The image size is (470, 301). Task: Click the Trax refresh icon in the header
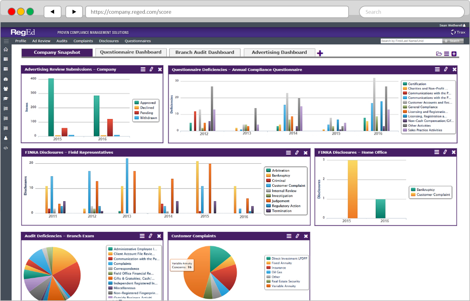[453, 32]
